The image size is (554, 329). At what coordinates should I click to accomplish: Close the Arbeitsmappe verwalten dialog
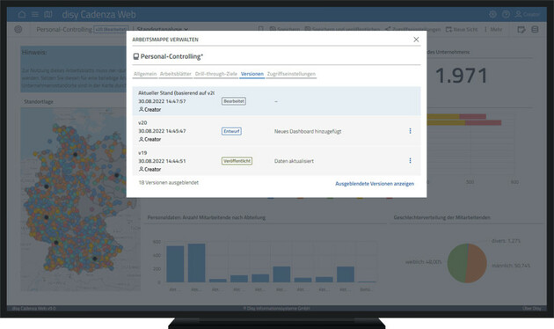pyautogui.click(x=416, y=40)
